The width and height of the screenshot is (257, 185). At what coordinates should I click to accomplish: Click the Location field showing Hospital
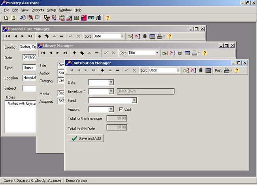29,78
